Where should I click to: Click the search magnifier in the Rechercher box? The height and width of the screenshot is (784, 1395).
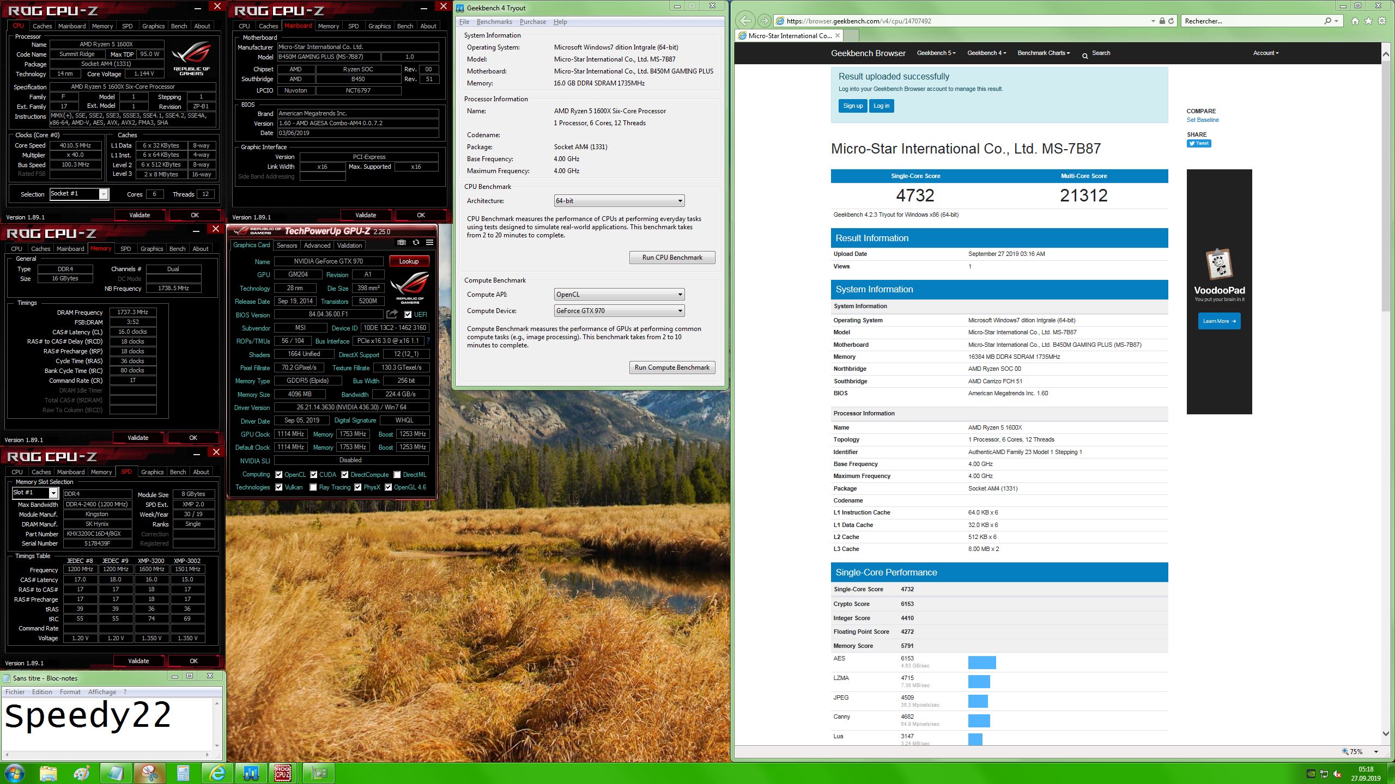[1327, 21]
